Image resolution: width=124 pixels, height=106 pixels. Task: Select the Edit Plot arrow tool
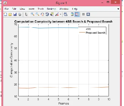[26, 14]
